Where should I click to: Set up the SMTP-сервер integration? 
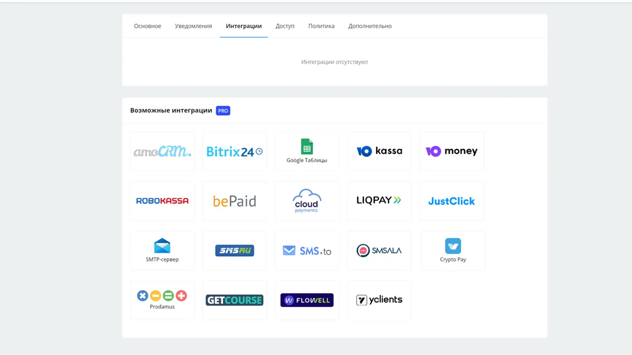162,251
